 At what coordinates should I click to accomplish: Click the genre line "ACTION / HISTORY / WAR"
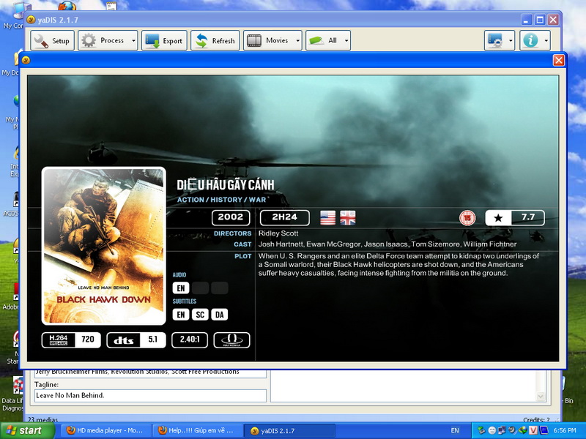[x=222, y=200]
